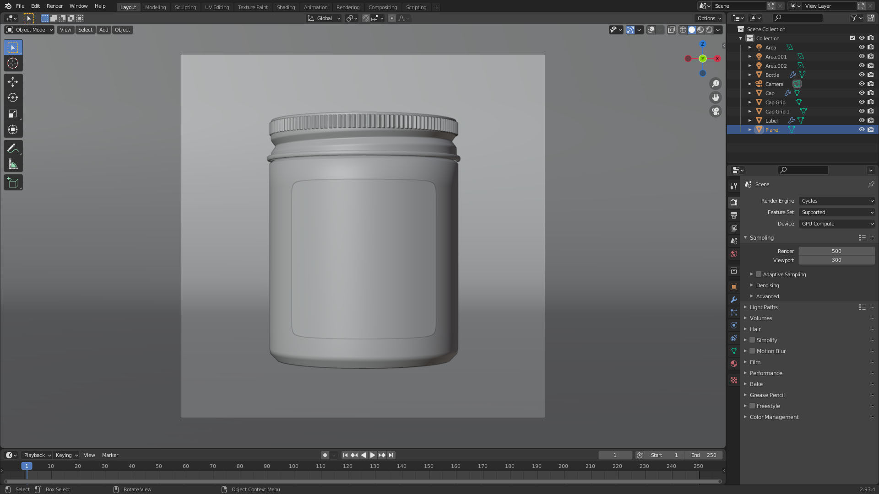Click the End frame field
Image resolution: width=879 pixels, height=494 pixels.
click(x=704, y=455)
